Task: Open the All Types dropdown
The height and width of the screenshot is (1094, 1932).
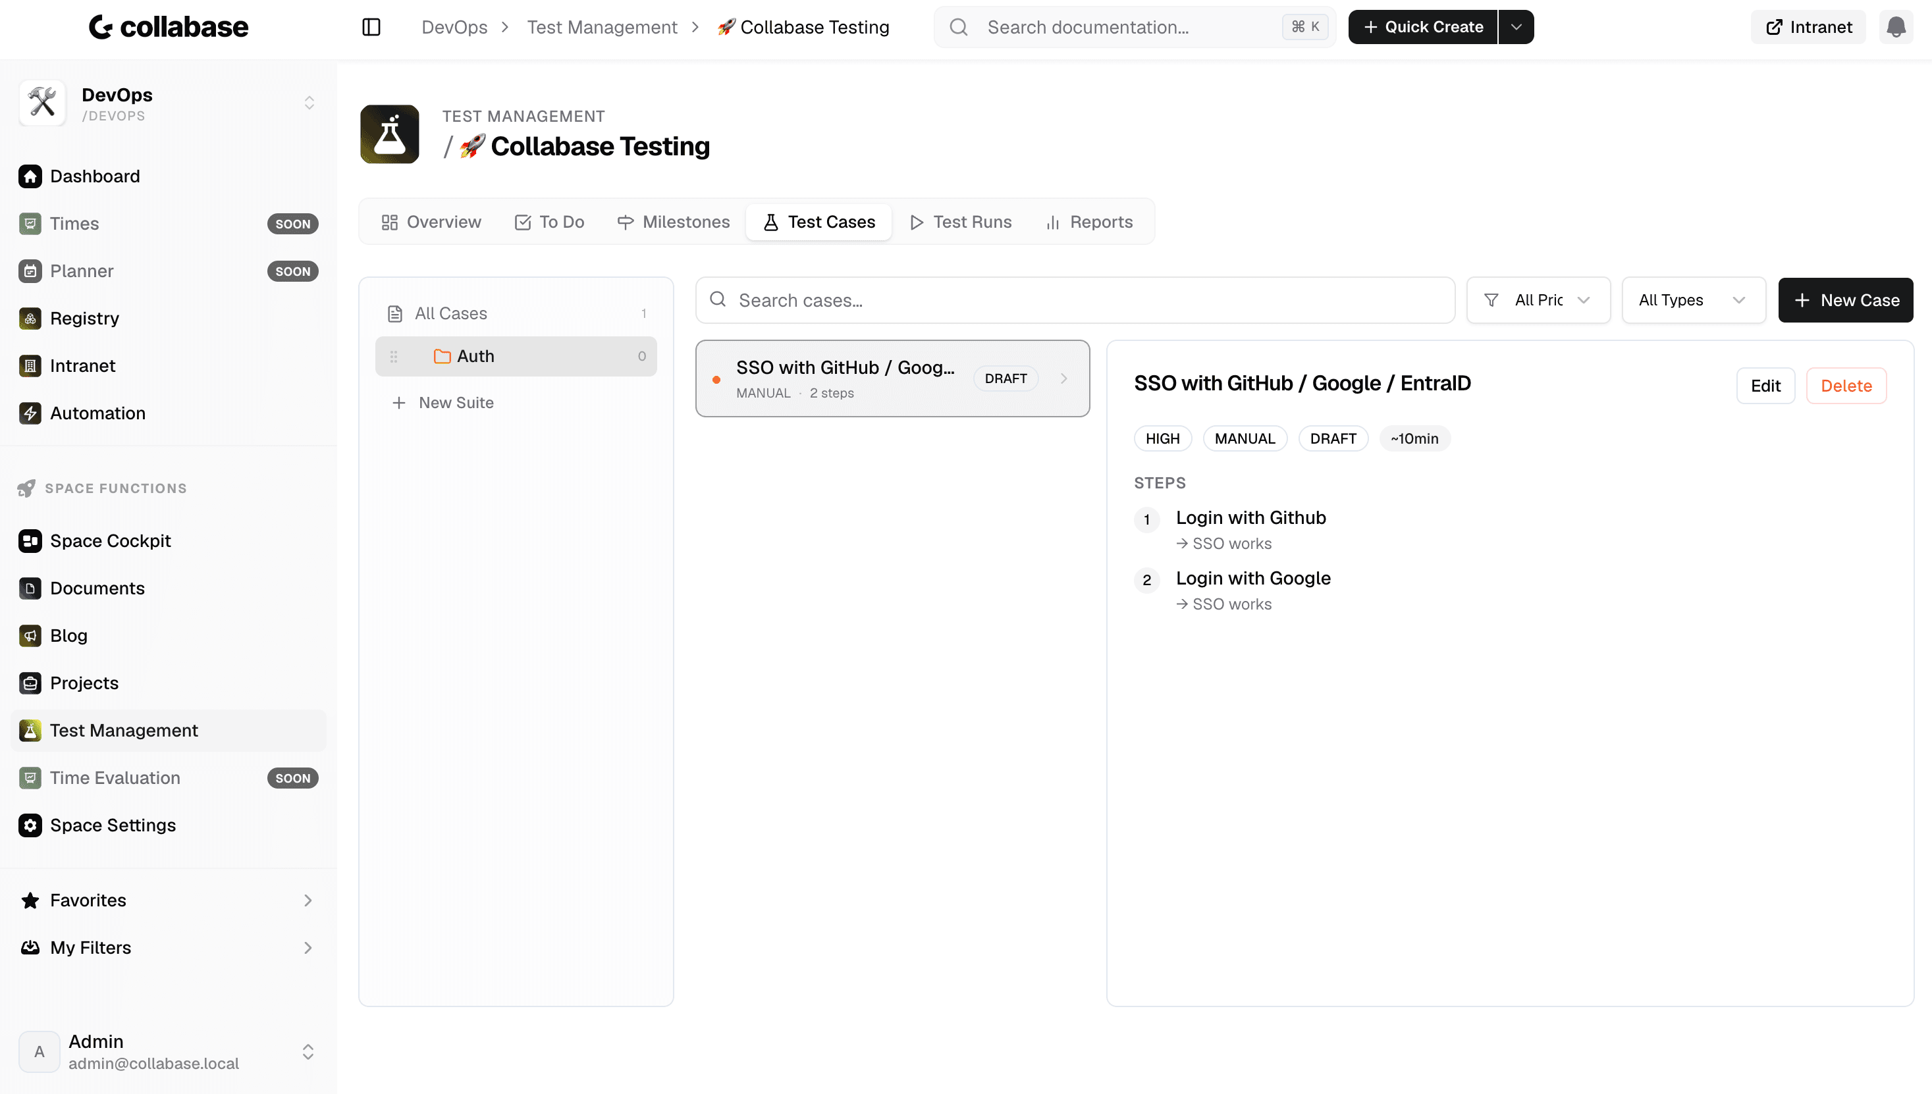Action: point(1693,300)
